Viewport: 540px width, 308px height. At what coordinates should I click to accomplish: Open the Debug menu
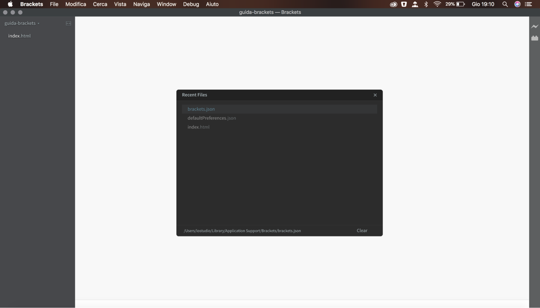coord(191,4)
